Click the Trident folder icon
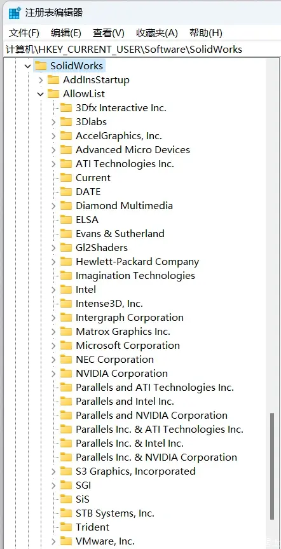 coord(66,527)
